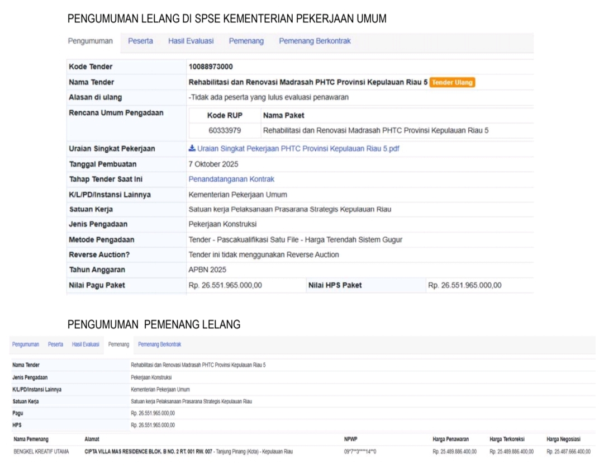Select Peserta tab in the Pemenang Lelang section

coord(55,344)
